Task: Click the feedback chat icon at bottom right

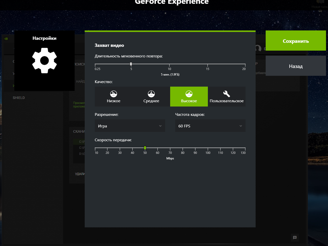Action: (x=295, y=238)
